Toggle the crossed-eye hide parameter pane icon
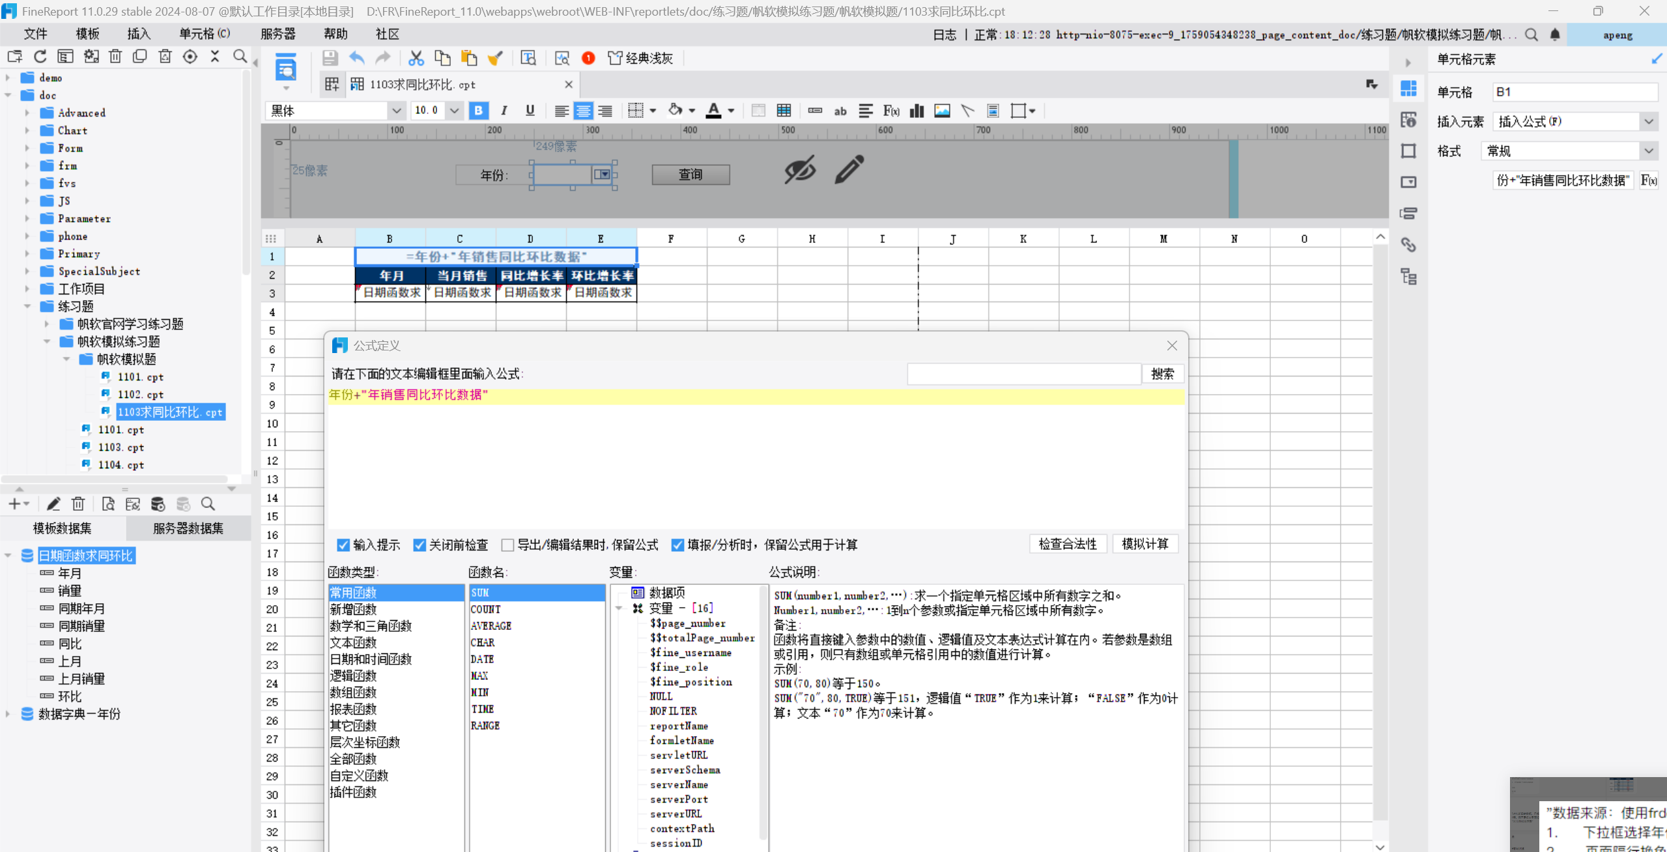This screenshot has height=852, width=1667. pos(799,170)
